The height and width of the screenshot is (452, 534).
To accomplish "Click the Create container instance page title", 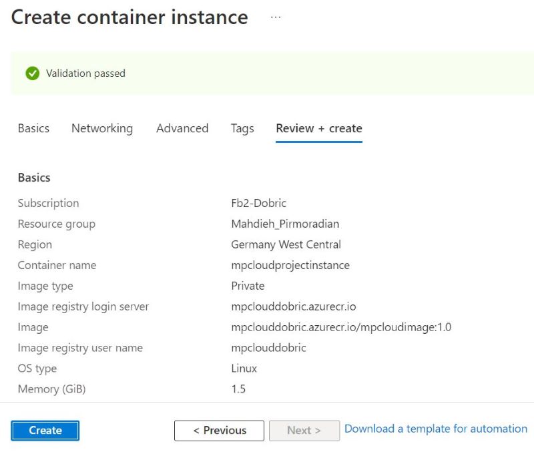I will (130, 17).
